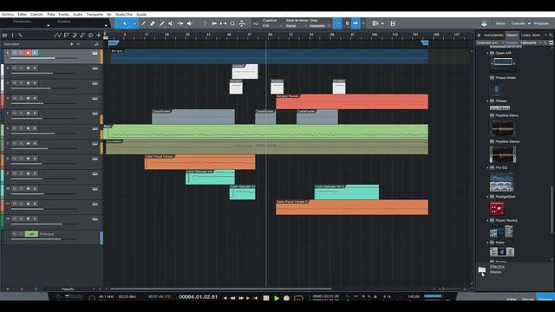Click the Bongos Reverb clip

(x=352, y=101)
